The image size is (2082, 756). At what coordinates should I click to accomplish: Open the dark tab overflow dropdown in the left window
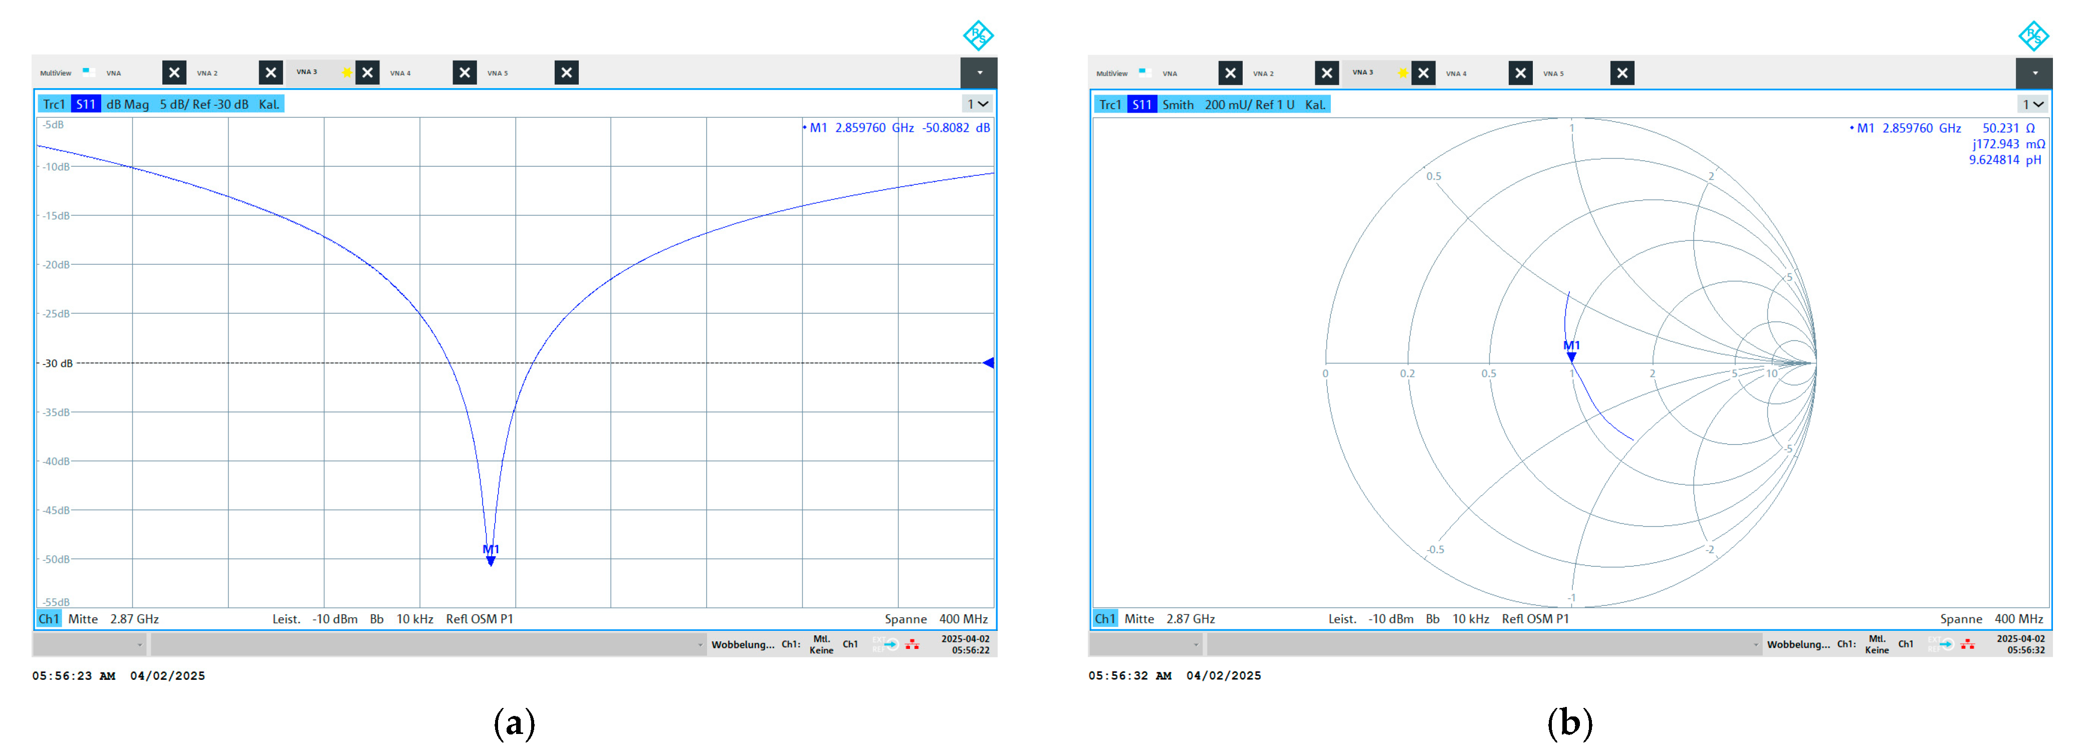pos(979,73)
